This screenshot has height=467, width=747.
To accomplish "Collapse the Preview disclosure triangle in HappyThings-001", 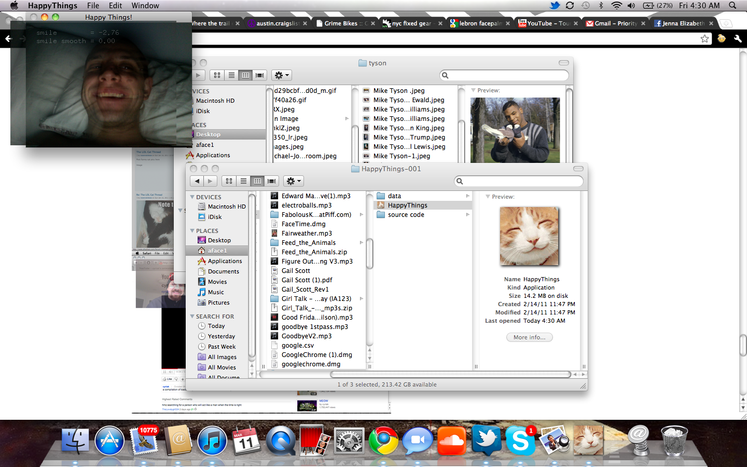I will tap(488, 197).
